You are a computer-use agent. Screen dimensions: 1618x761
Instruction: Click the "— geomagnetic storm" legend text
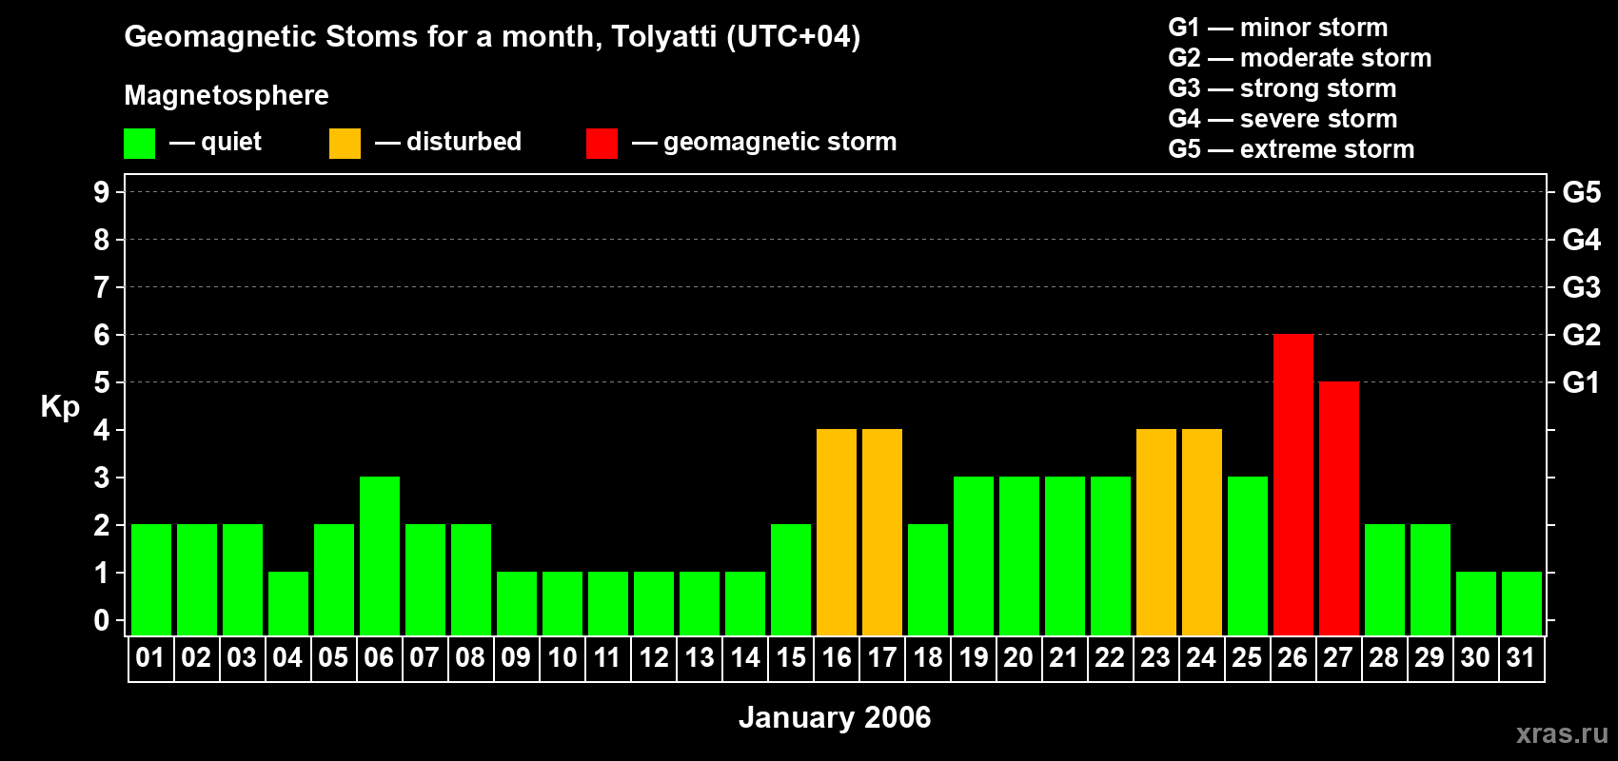coord(765,143)
